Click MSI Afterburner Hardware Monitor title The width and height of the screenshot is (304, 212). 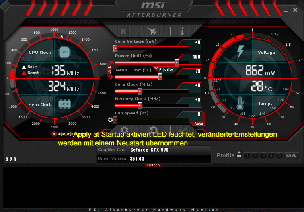(154, 210)
